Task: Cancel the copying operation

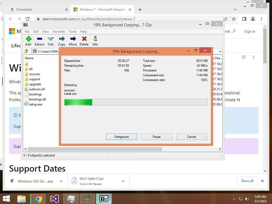Action: pyautogui.click(x=192, y=137)
